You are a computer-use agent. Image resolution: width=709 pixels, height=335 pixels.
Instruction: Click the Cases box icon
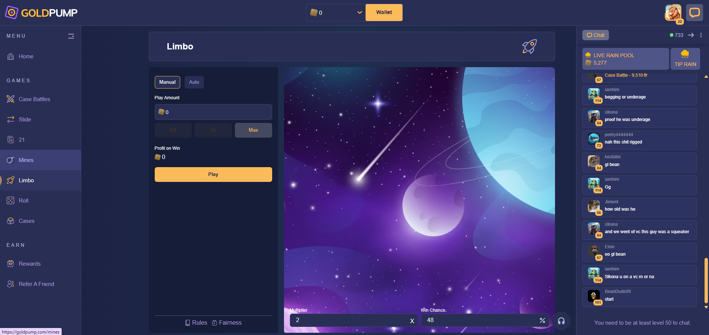coord(11,221)
